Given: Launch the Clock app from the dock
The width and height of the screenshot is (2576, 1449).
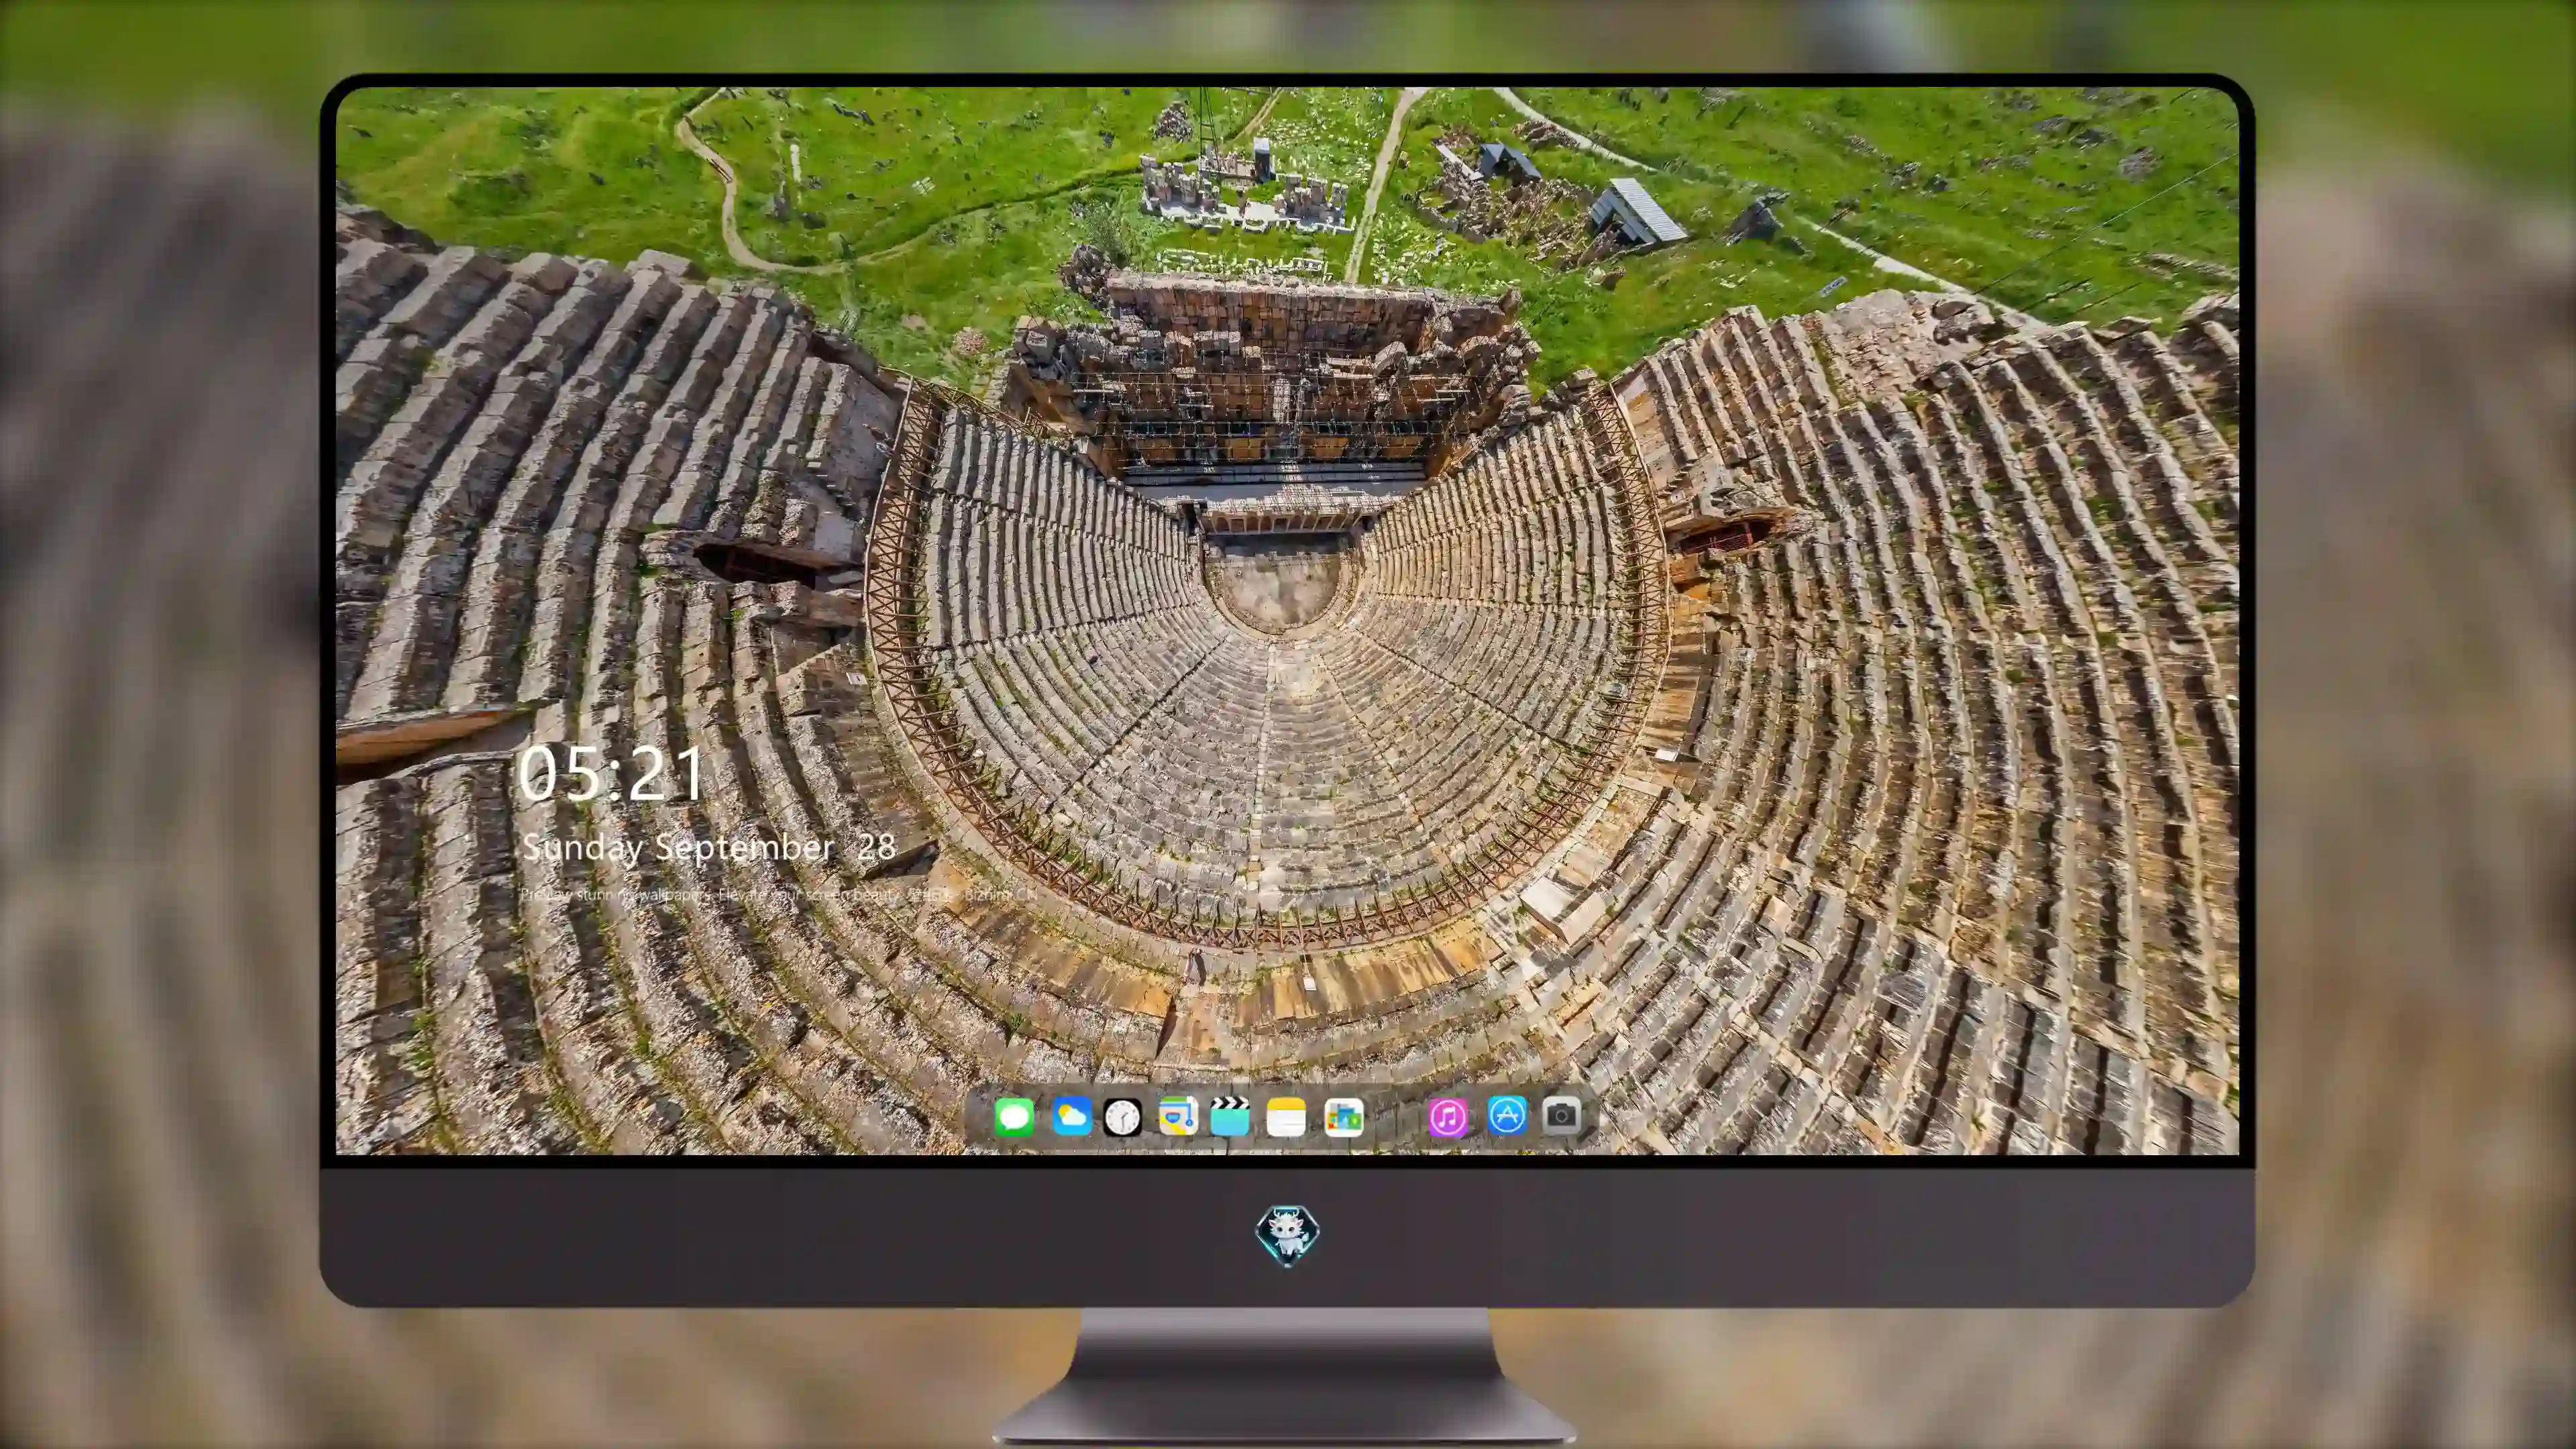Looking at the screenshot, I should point(1122,1116).
